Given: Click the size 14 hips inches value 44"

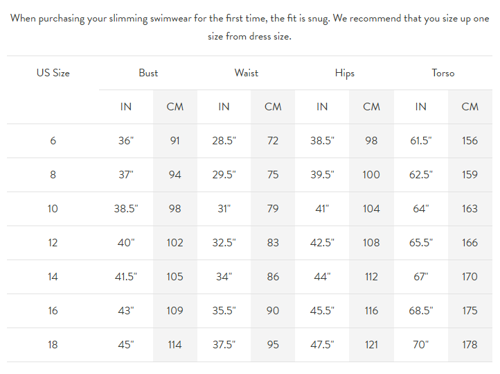Looking at the screenshot, I should (322, 277).
